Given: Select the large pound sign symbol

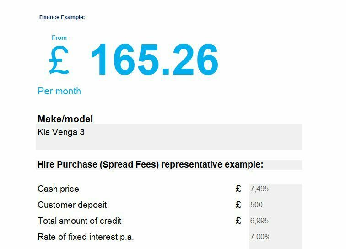Looking at the screenshot, I should tap(59, 60).
